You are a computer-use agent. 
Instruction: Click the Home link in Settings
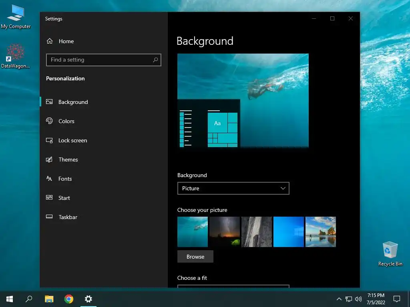point(66,41)
